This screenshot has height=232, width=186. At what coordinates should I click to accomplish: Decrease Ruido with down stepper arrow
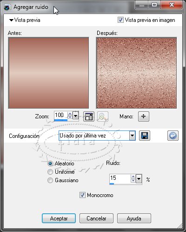(133, 180)
